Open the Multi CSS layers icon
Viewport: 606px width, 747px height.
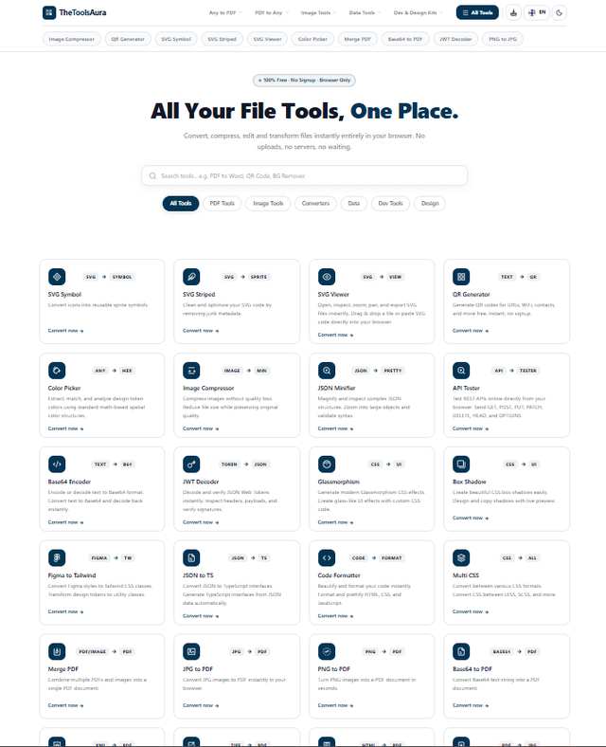click(461, 557)
